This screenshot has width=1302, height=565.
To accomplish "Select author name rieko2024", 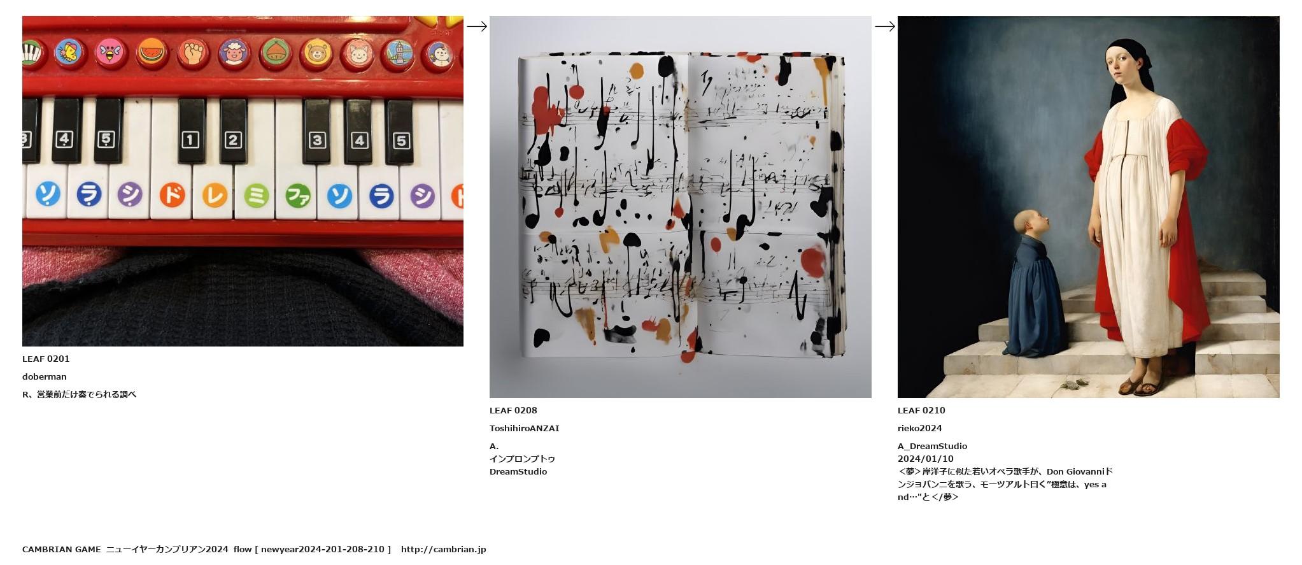I will 920,428.
